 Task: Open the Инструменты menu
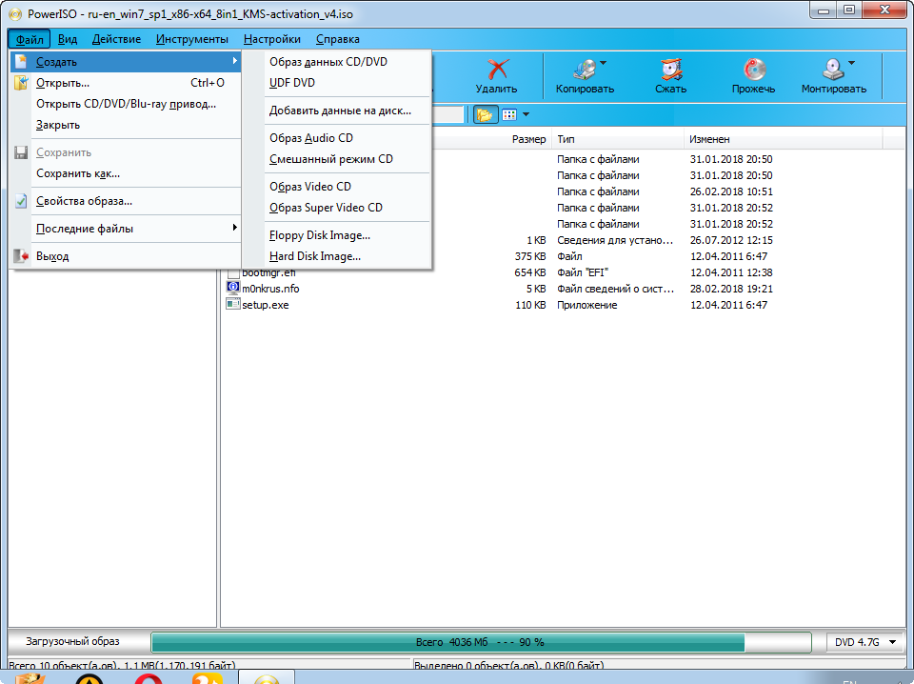(x=191, y=39)
